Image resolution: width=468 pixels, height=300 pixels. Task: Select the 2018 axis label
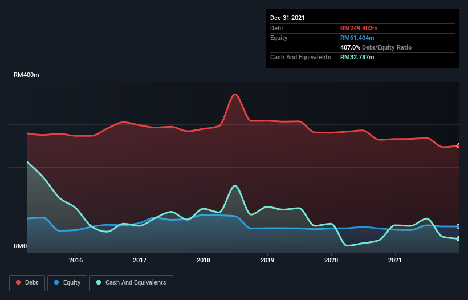click(204, 260)
